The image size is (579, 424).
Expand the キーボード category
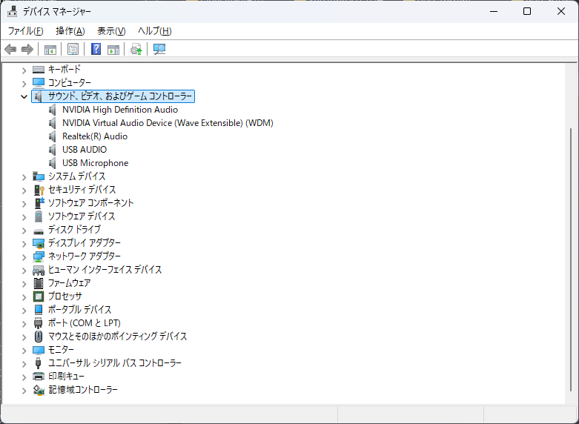pos(24,70)
